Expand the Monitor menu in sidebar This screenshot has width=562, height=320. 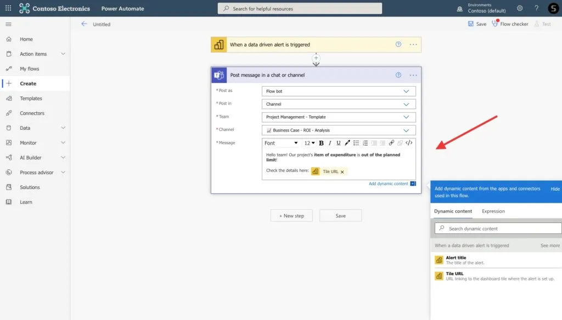click(x=63, y=142)
